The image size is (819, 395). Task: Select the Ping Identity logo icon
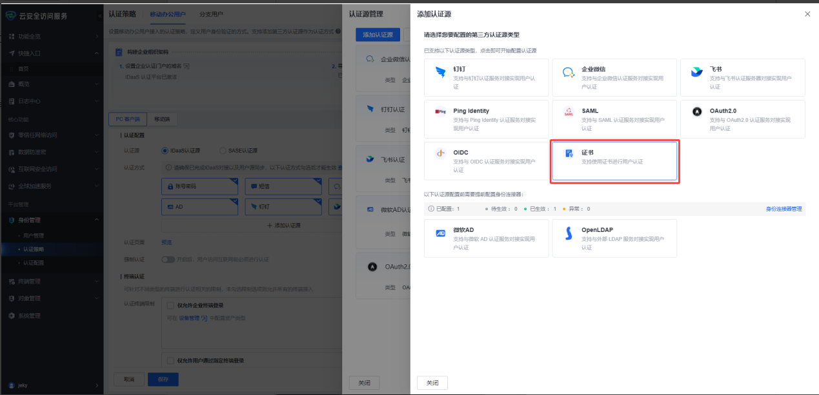[440, 111]
